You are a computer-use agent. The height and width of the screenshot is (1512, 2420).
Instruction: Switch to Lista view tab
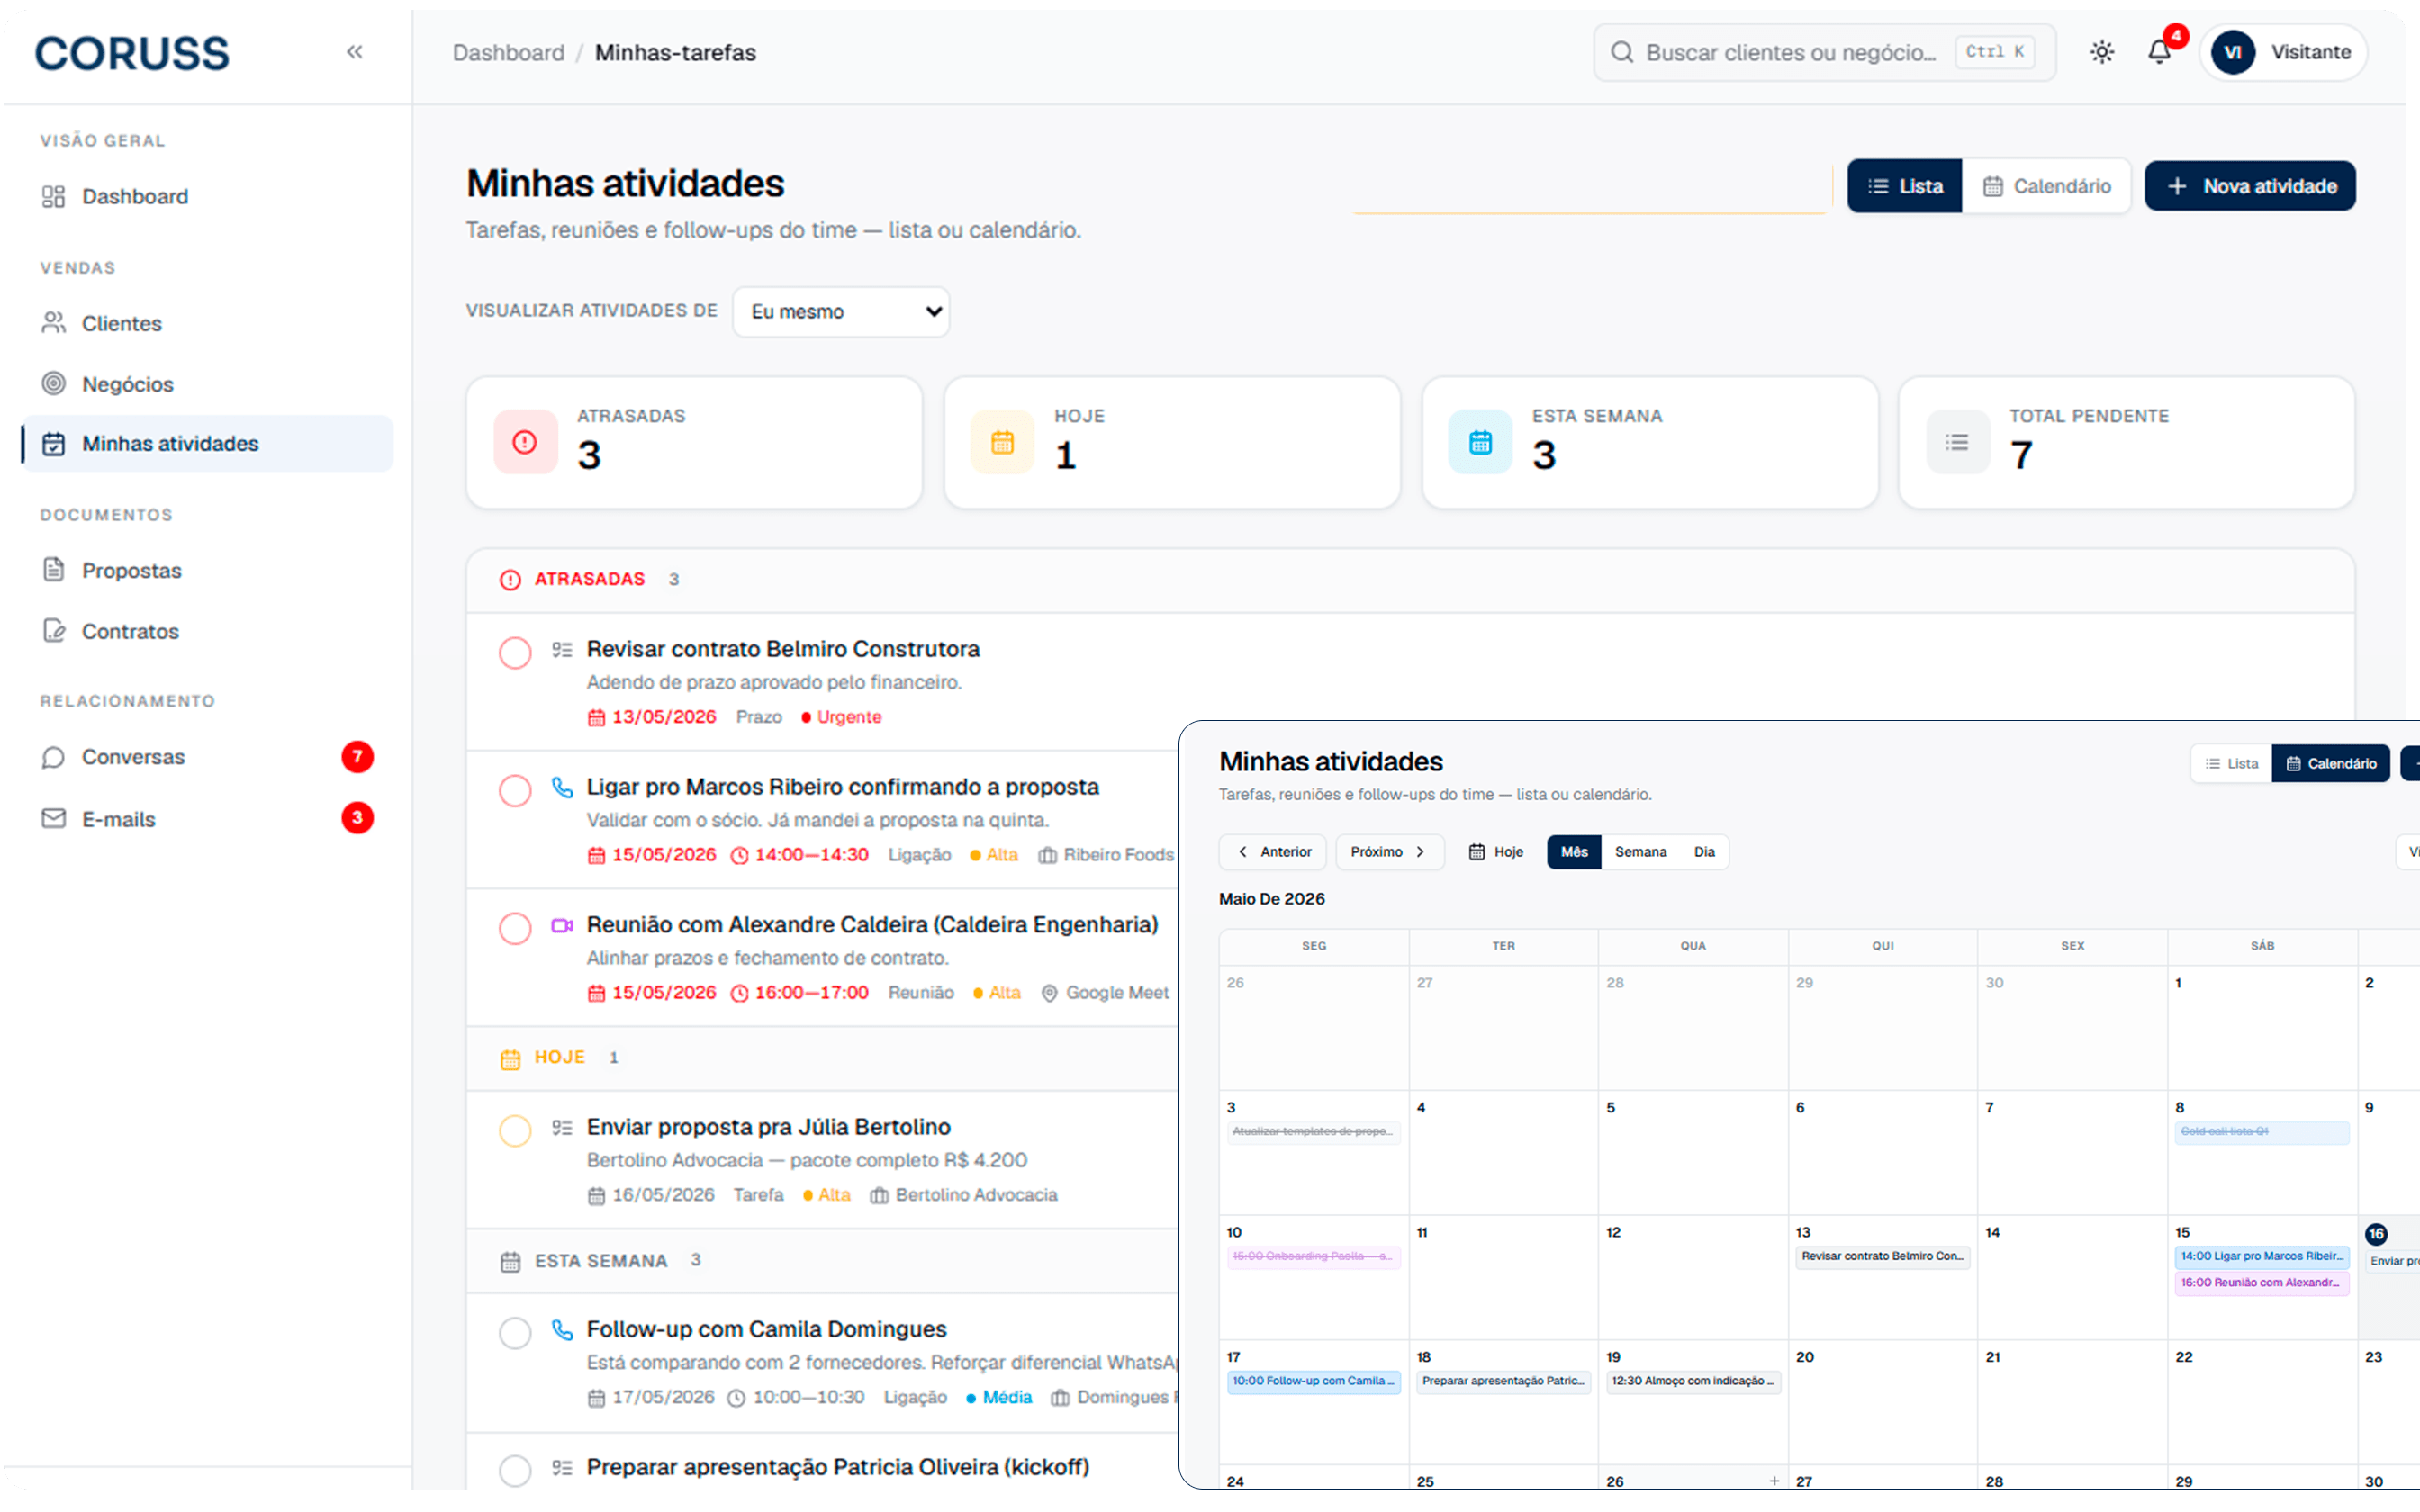pos(1904,186)
